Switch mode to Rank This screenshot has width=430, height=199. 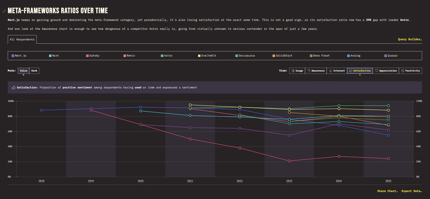coord(34,71)
